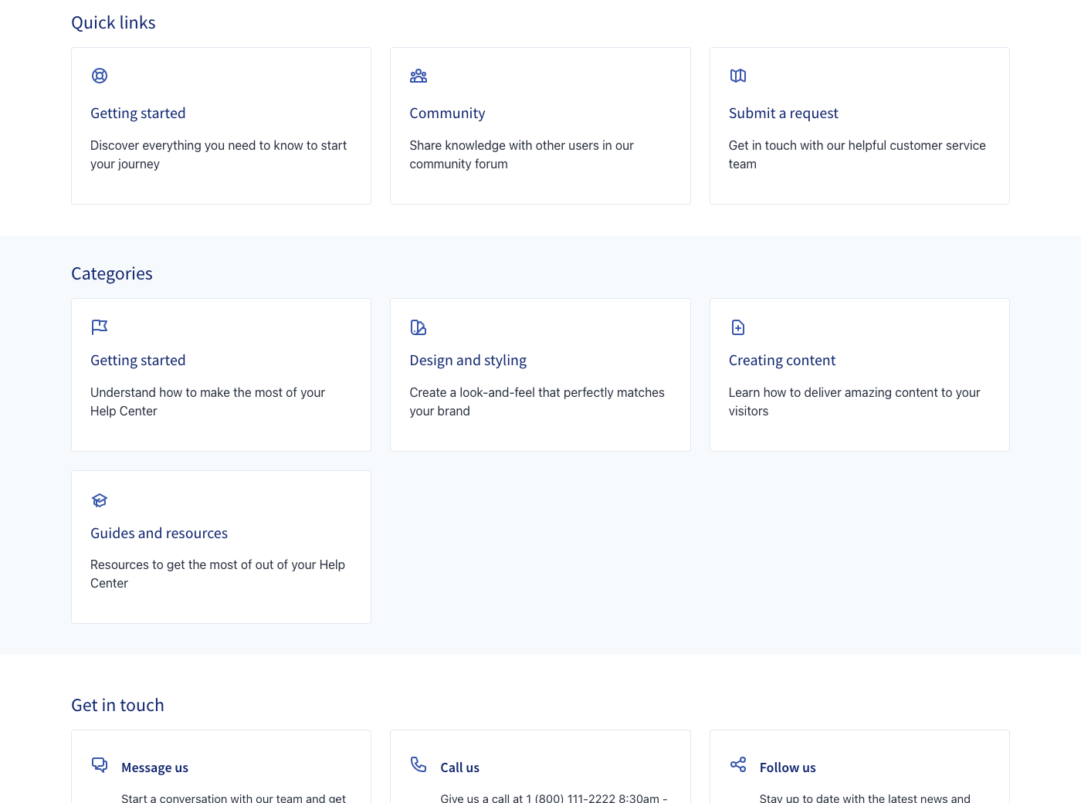1081x803 pixels.
Task: Select the Follow us heading
Action: coord(787,767)
